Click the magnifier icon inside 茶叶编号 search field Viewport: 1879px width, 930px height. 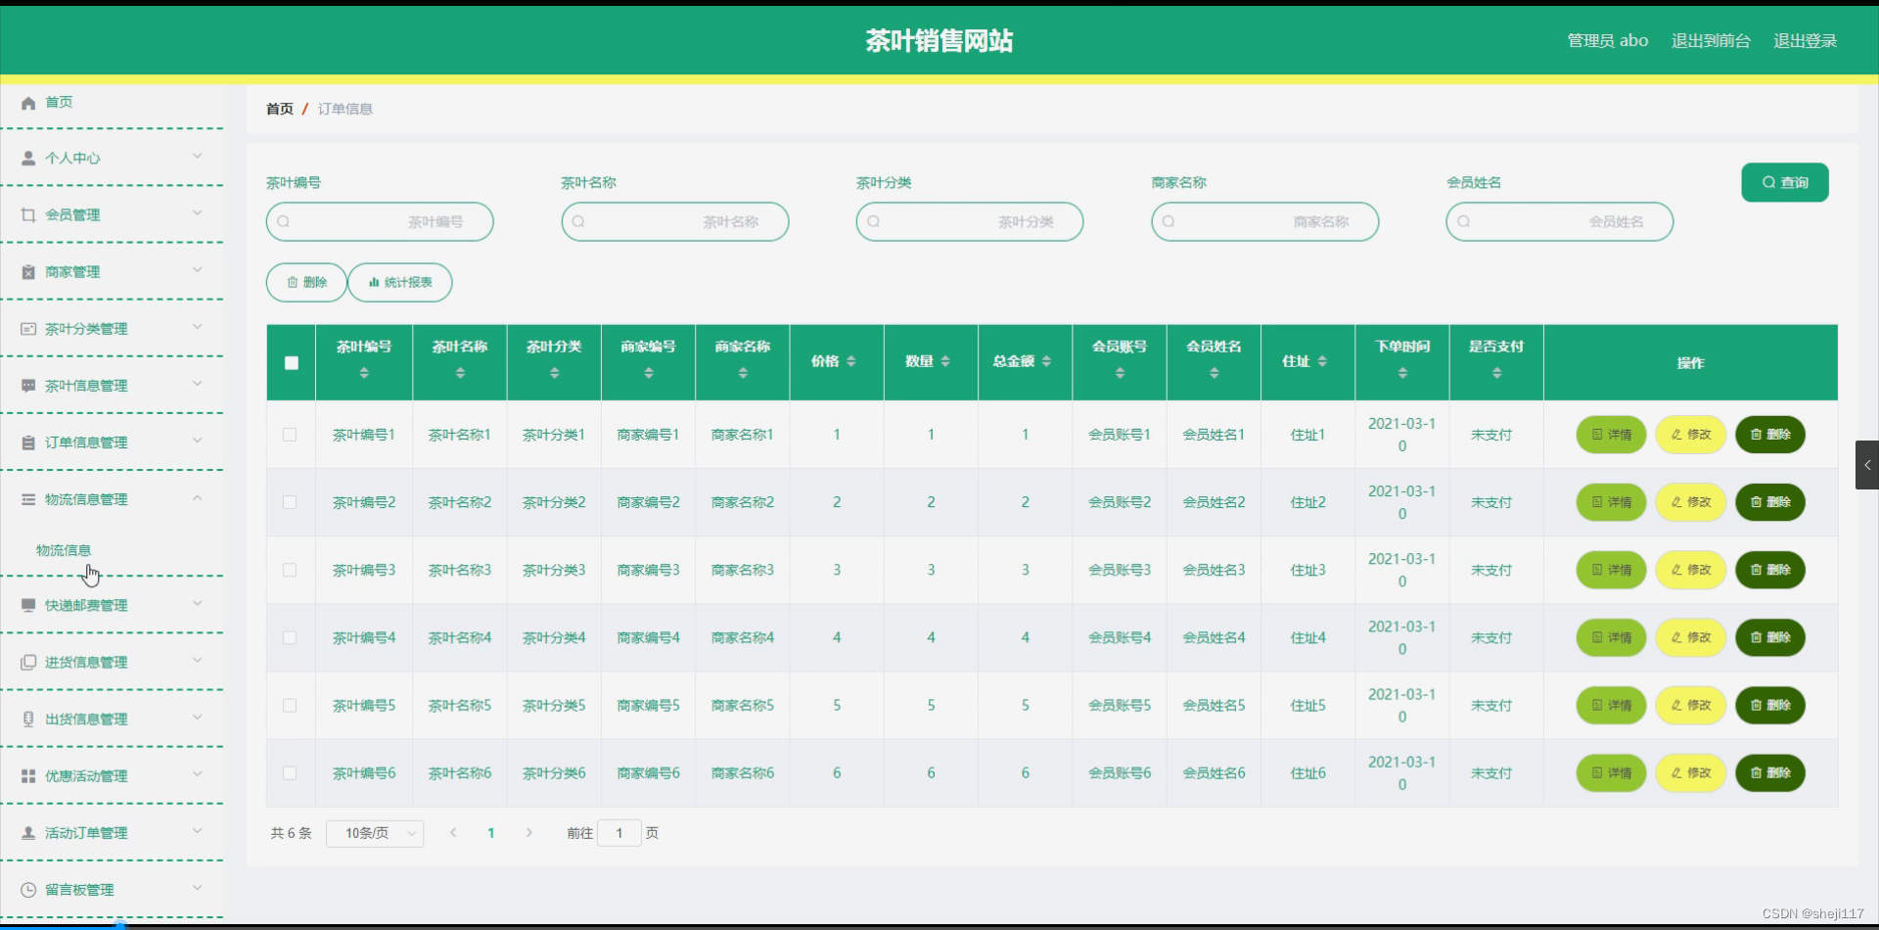click(285, 222)
